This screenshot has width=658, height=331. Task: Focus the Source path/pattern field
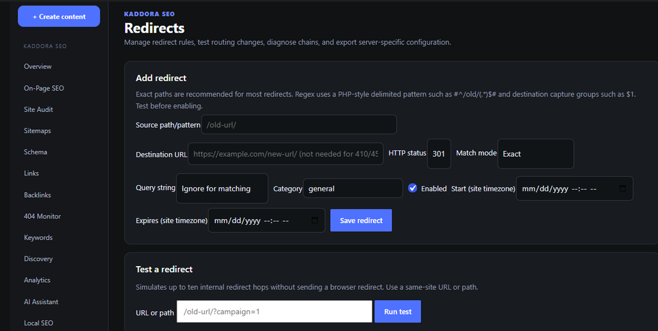click(299, 125)
